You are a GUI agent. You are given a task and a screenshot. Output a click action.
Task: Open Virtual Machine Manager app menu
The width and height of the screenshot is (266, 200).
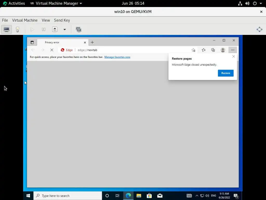click(56, 3)
